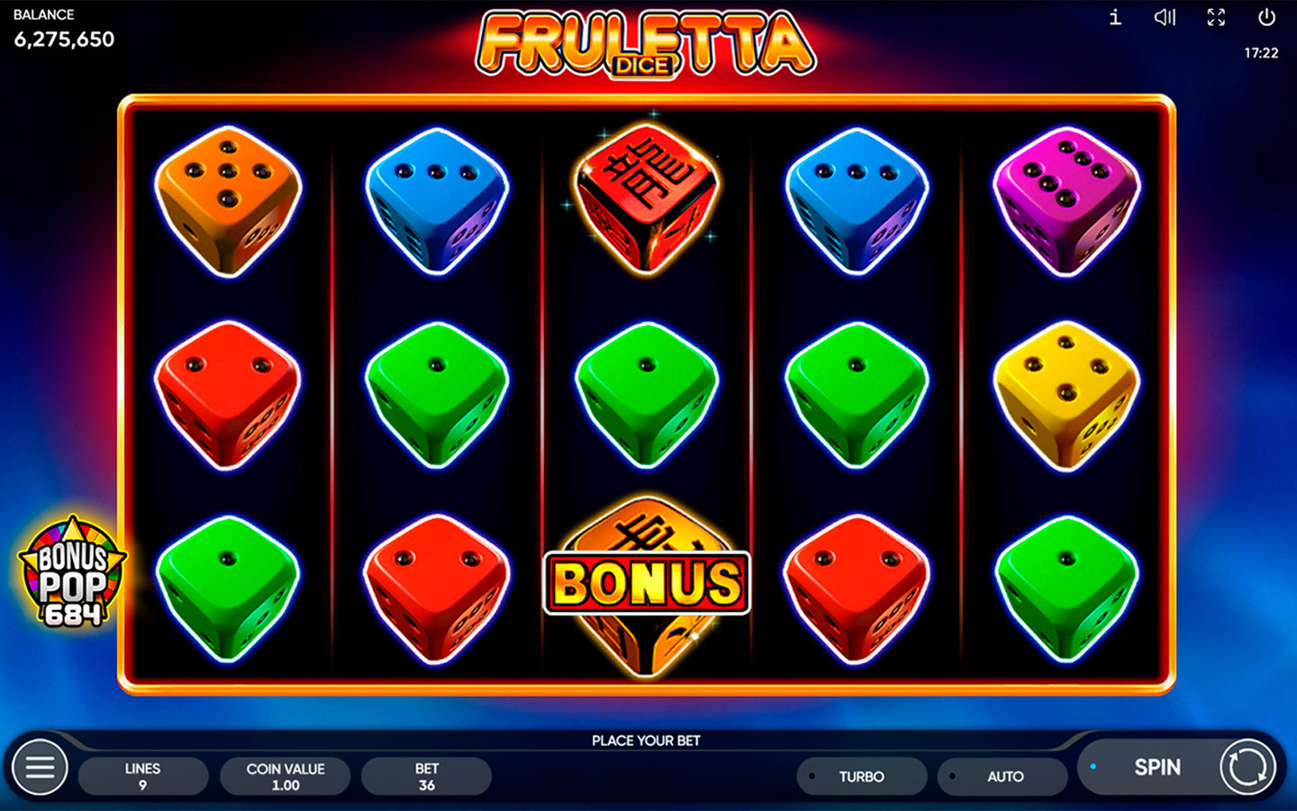Toggle Turbo mode
1297x811 pixels.
tap(862, 776)
